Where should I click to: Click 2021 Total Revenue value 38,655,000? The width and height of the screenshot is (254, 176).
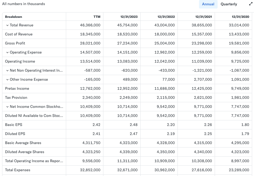[x=202, y=25]
